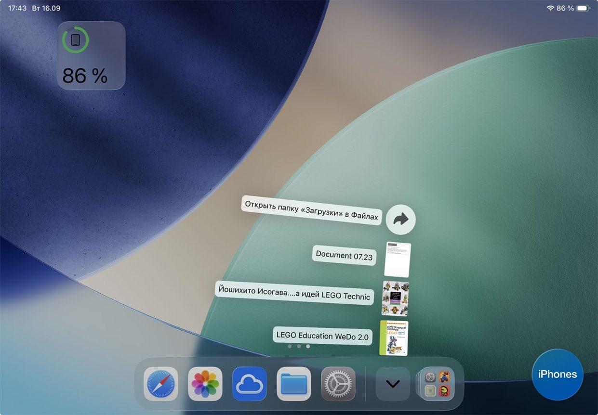Open Settings gear in the dock
This screenshot has height=415, width=598.
[338, 384]
